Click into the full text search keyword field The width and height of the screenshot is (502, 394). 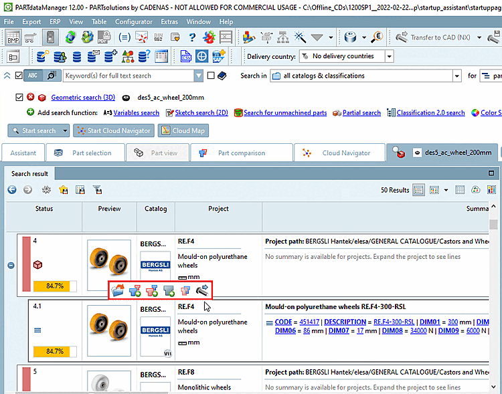(127, 76)
